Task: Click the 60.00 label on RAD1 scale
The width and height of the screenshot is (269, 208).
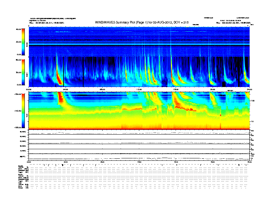Action: click(18, 60)
